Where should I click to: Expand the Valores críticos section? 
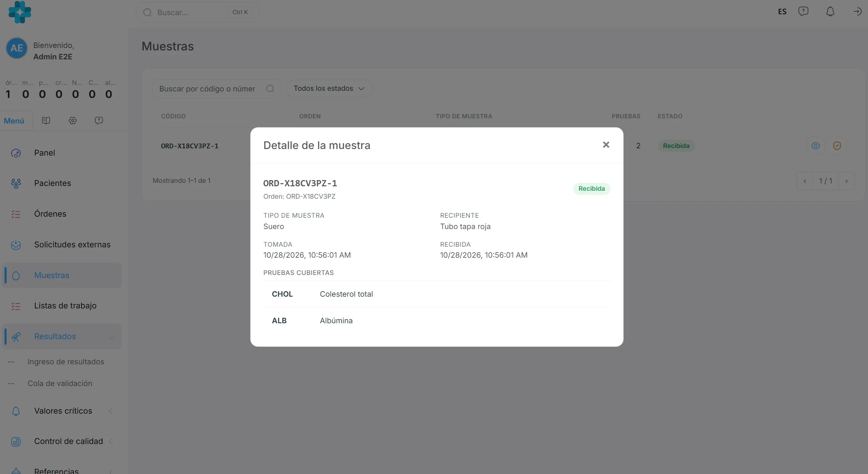click(62, 411)
